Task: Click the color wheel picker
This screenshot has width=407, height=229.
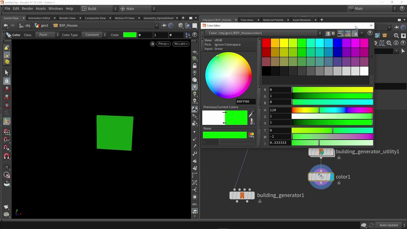Action: (228, 75)
